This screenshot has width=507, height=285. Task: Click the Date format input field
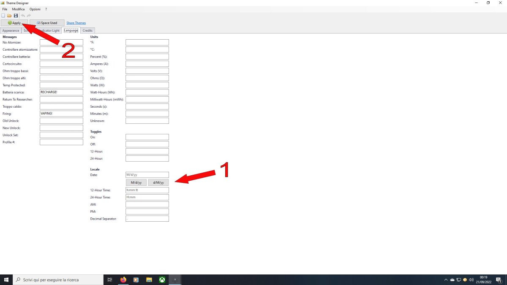[147, 174]
